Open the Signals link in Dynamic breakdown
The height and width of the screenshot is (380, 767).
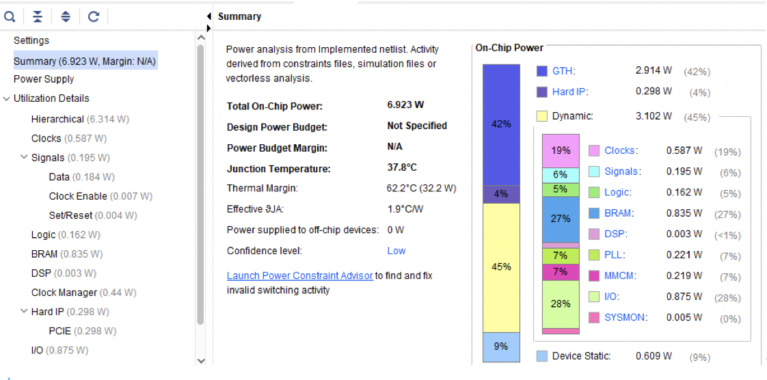tap(621, 172)
